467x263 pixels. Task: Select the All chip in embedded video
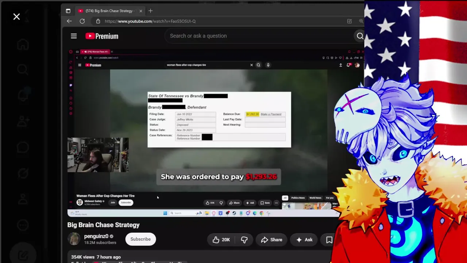285,198
